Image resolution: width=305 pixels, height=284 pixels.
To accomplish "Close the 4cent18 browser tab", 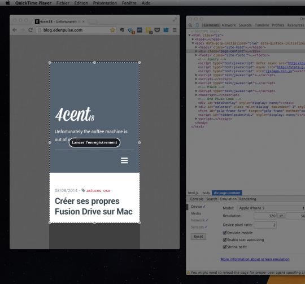I will [84, 21].
